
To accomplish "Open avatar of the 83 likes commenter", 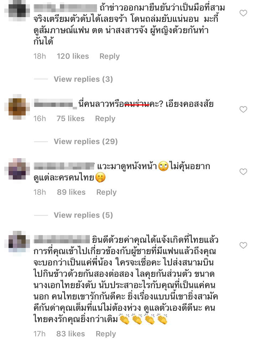I will pyautogui.click(x=17, y=242).
